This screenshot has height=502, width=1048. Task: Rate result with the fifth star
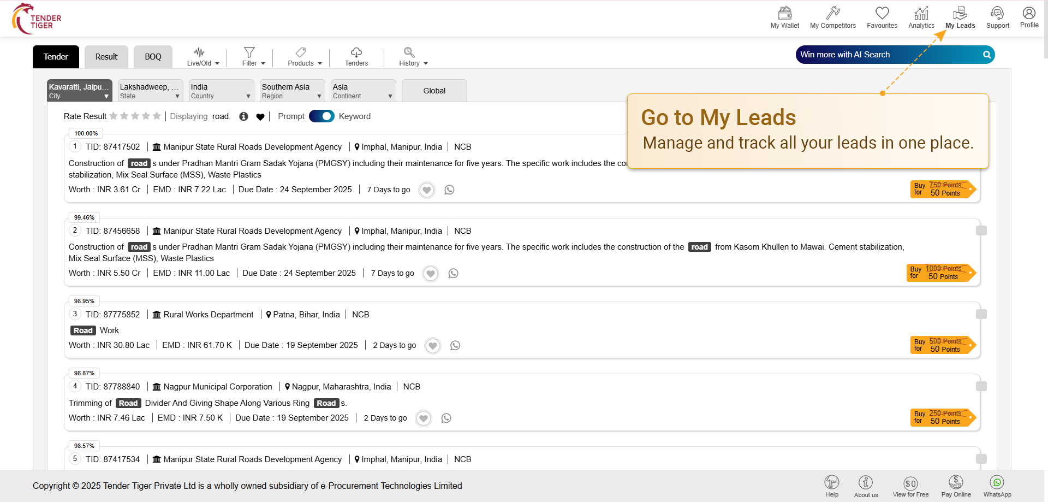(x=157, y=116)
